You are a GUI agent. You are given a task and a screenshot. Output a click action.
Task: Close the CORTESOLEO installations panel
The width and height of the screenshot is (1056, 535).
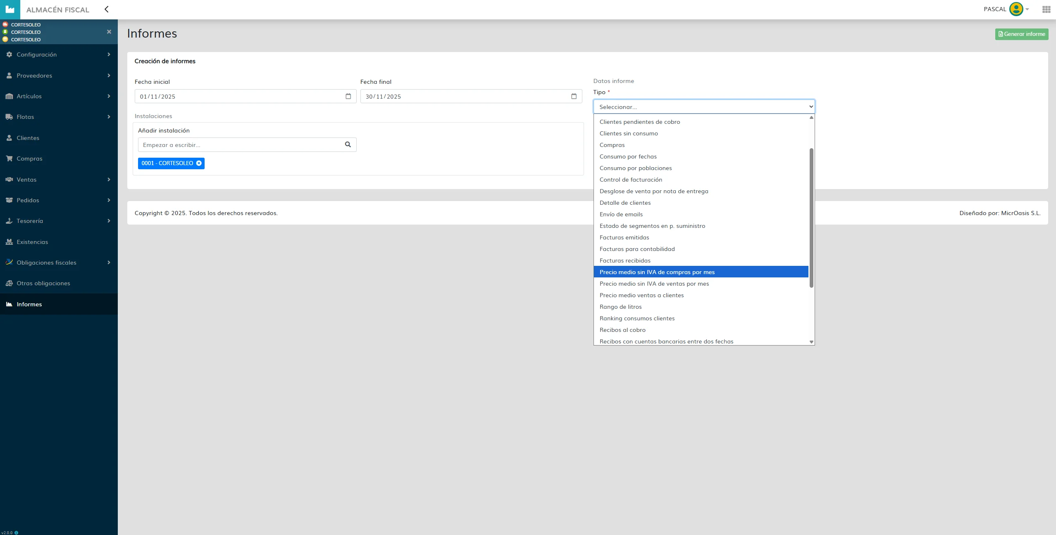(109, 32)
